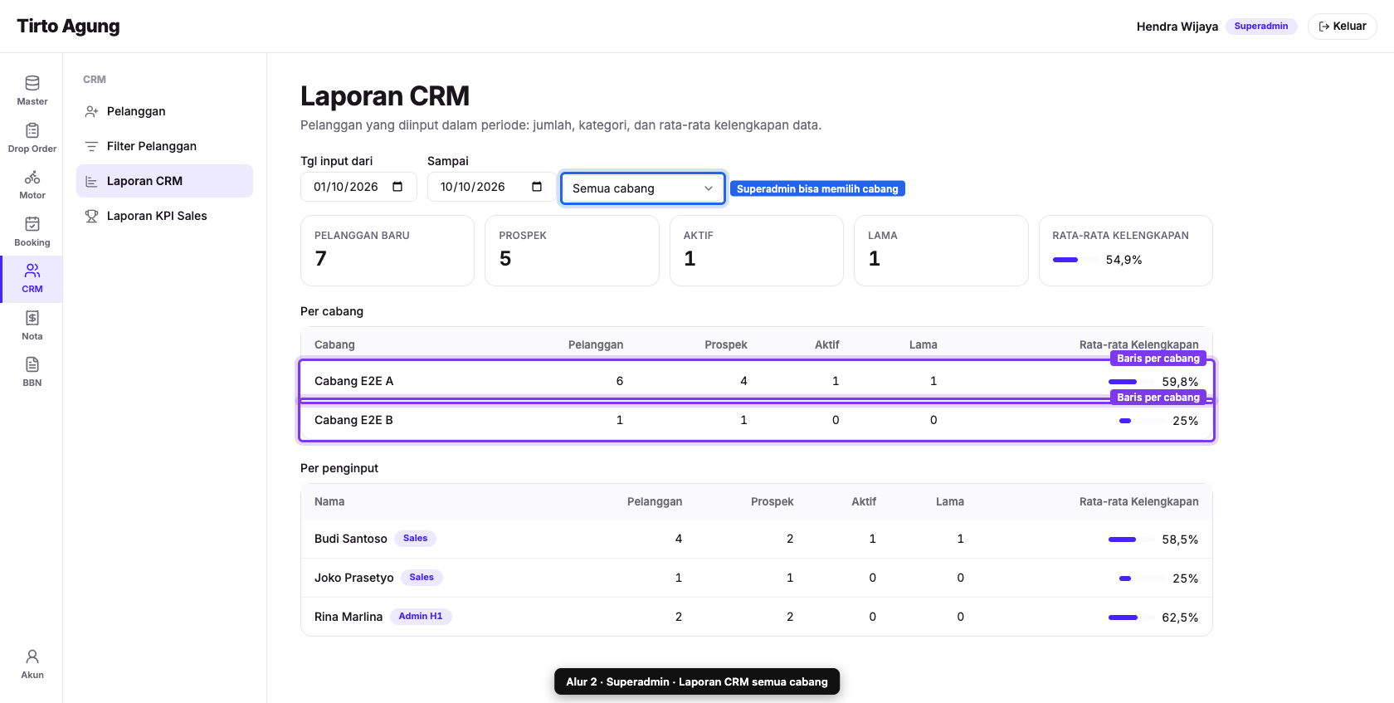Click the Pelanggan add-user icon
Image resolution: width=1394 pixels, height=703 pixels.
pos(92,111)
